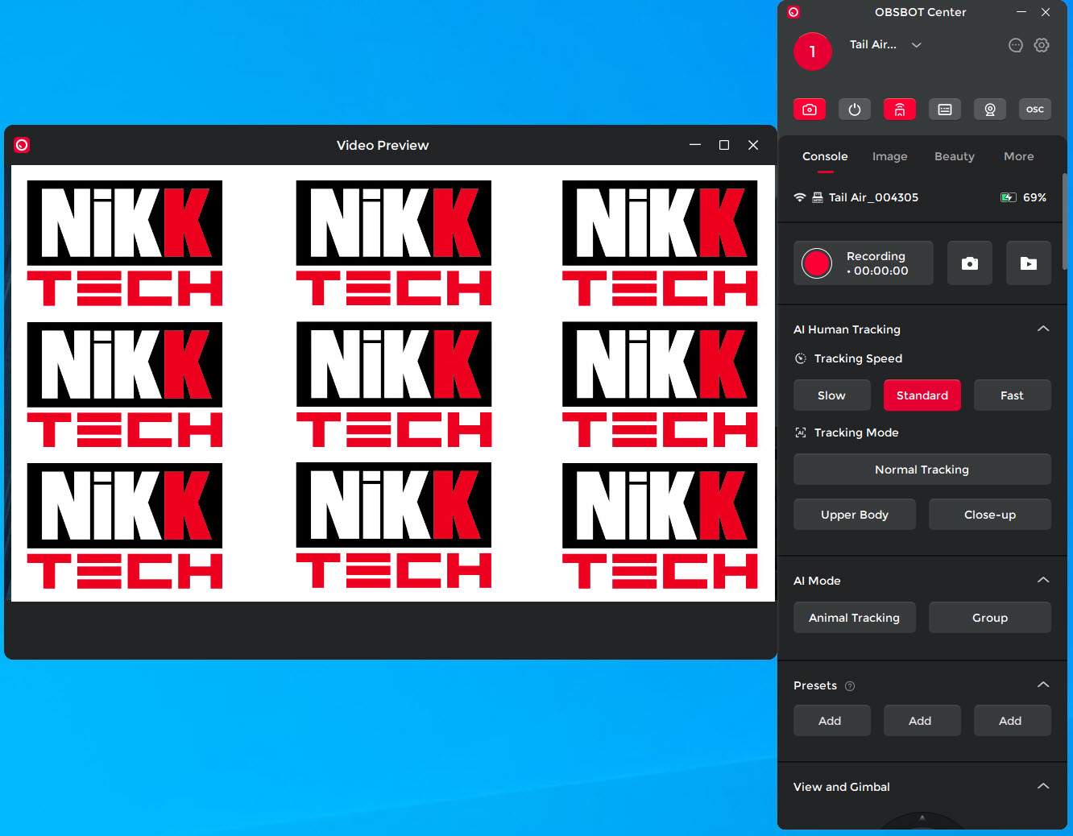Screen dimensions: 1073x836
Task: Click the OSC button
Action: click(x=1035, y=109)
